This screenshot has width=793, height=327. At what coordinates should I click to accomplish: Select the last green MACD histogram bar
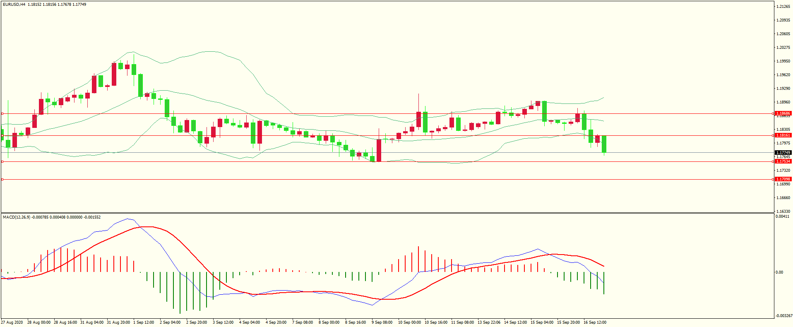604,283
